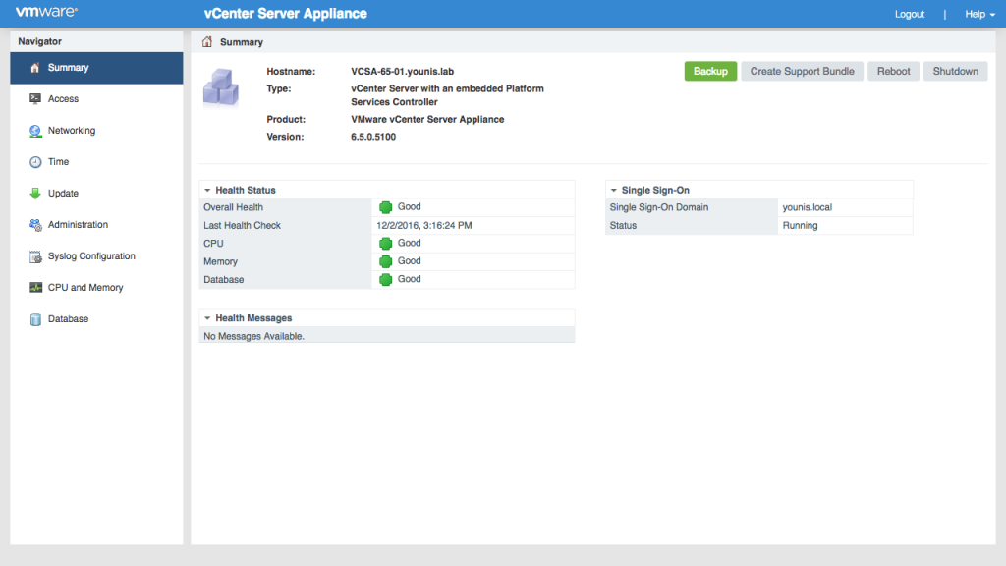Collapse the Health Status section

click(207, 190)
